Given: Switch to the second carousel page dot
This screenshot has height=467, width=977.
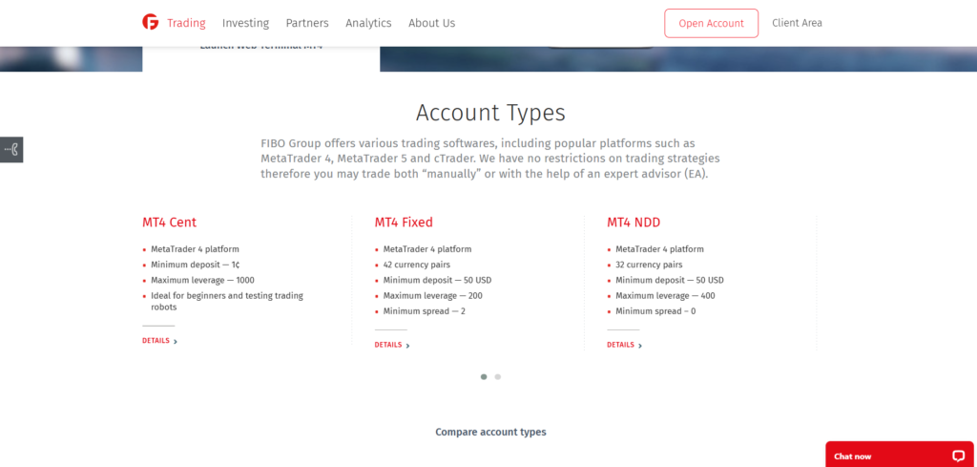Looking at the screenshot, I should point(498,377).
